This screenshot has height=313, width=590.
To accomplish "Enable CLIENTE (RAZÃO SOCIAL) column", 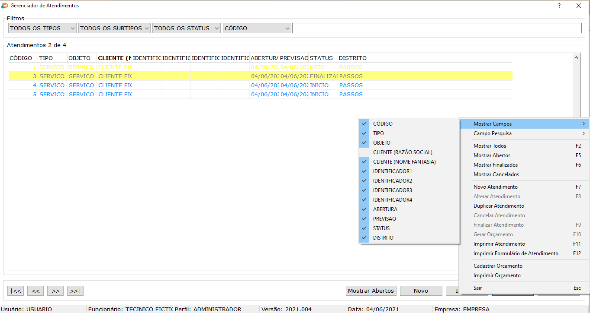I will pyautogui.click(x=403, y=152).
